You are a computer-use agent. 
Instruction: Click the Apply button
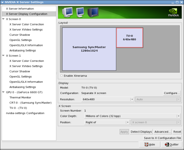tap(124, 132)
